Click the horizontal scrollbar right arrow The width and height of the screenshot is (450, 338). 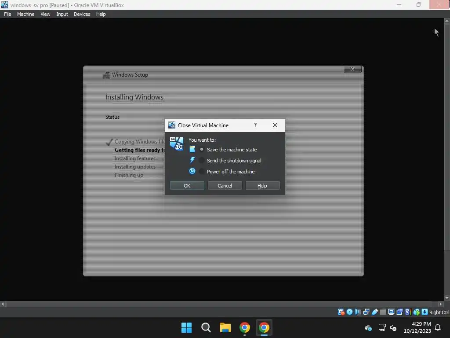pyautogui.click(x=440, y=304)
